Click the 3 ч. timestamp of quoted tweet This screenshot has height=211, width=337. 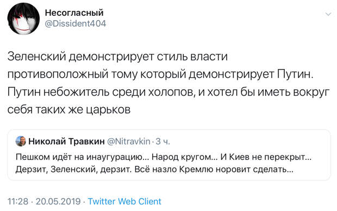(163, 141)
